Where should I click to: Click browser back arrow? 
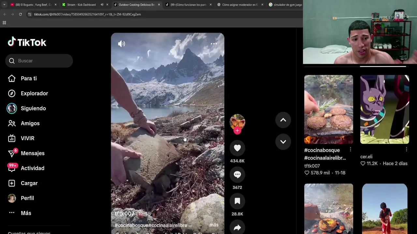coord(5,14)
